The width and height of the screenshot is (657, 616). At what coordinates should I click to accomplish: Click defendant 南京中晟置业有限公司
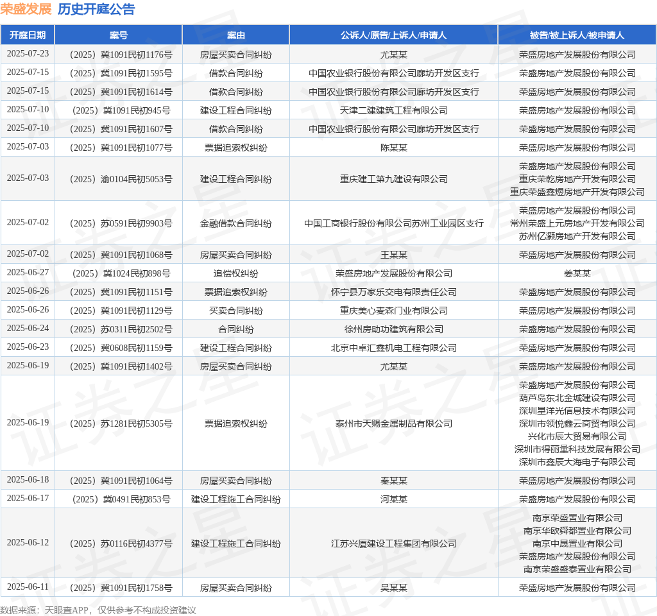(x=577, y=543)
